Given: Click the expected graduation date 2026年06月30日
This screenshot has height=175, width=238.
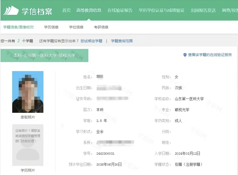Looking at the screenshot, I should click(109, 165).
